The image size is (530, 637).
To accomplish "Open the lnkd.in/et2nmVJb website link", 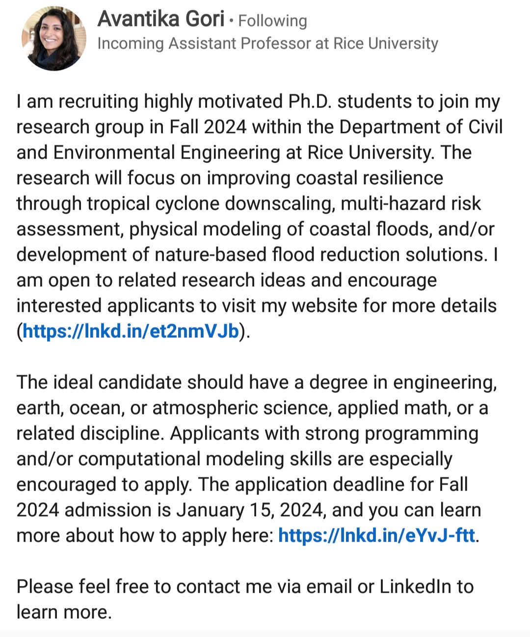I will tap(131, 332).
